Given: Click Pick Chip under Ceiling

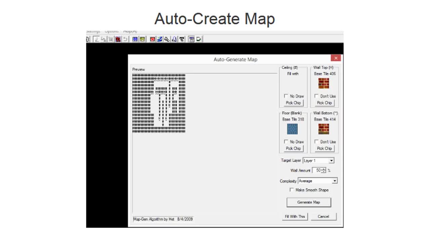Looking at the screenshot, I should [x=293, y=103].
